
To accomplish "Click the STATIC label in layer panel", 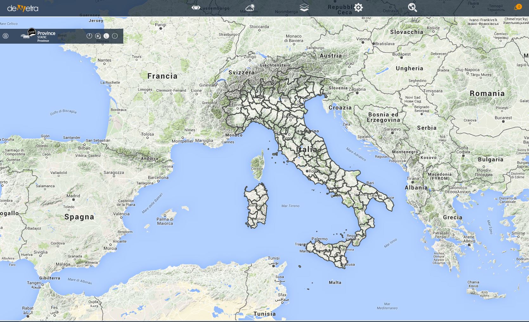I will point(42,37).
